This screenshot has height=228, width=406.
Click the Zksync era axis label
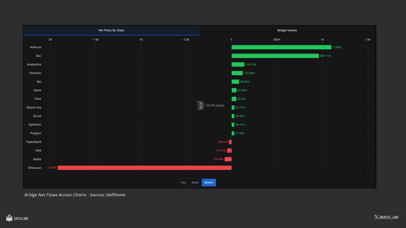click(34, 107)
